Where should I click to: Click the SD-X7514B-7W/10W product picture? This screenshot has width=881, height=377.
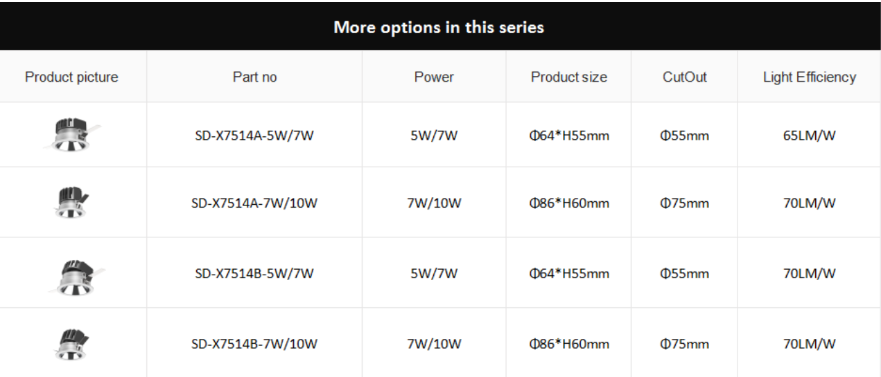pos(71,344)
